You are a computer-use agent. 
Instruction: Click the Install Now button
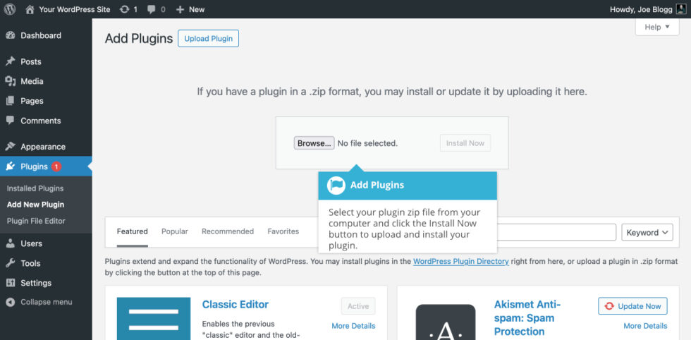pyautogui.click(x=465, y=143)
